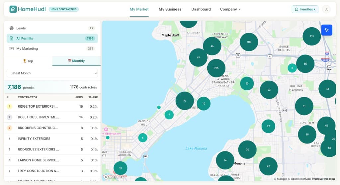Click the 288 My Marketing count badge
This screenshot has width=340, height=185.
90,48
